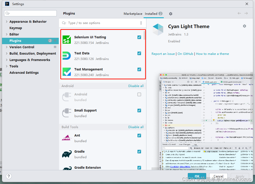
Task: Click the Test Data plugin icon
Action: pyautogui.click(x=67, y=56)
